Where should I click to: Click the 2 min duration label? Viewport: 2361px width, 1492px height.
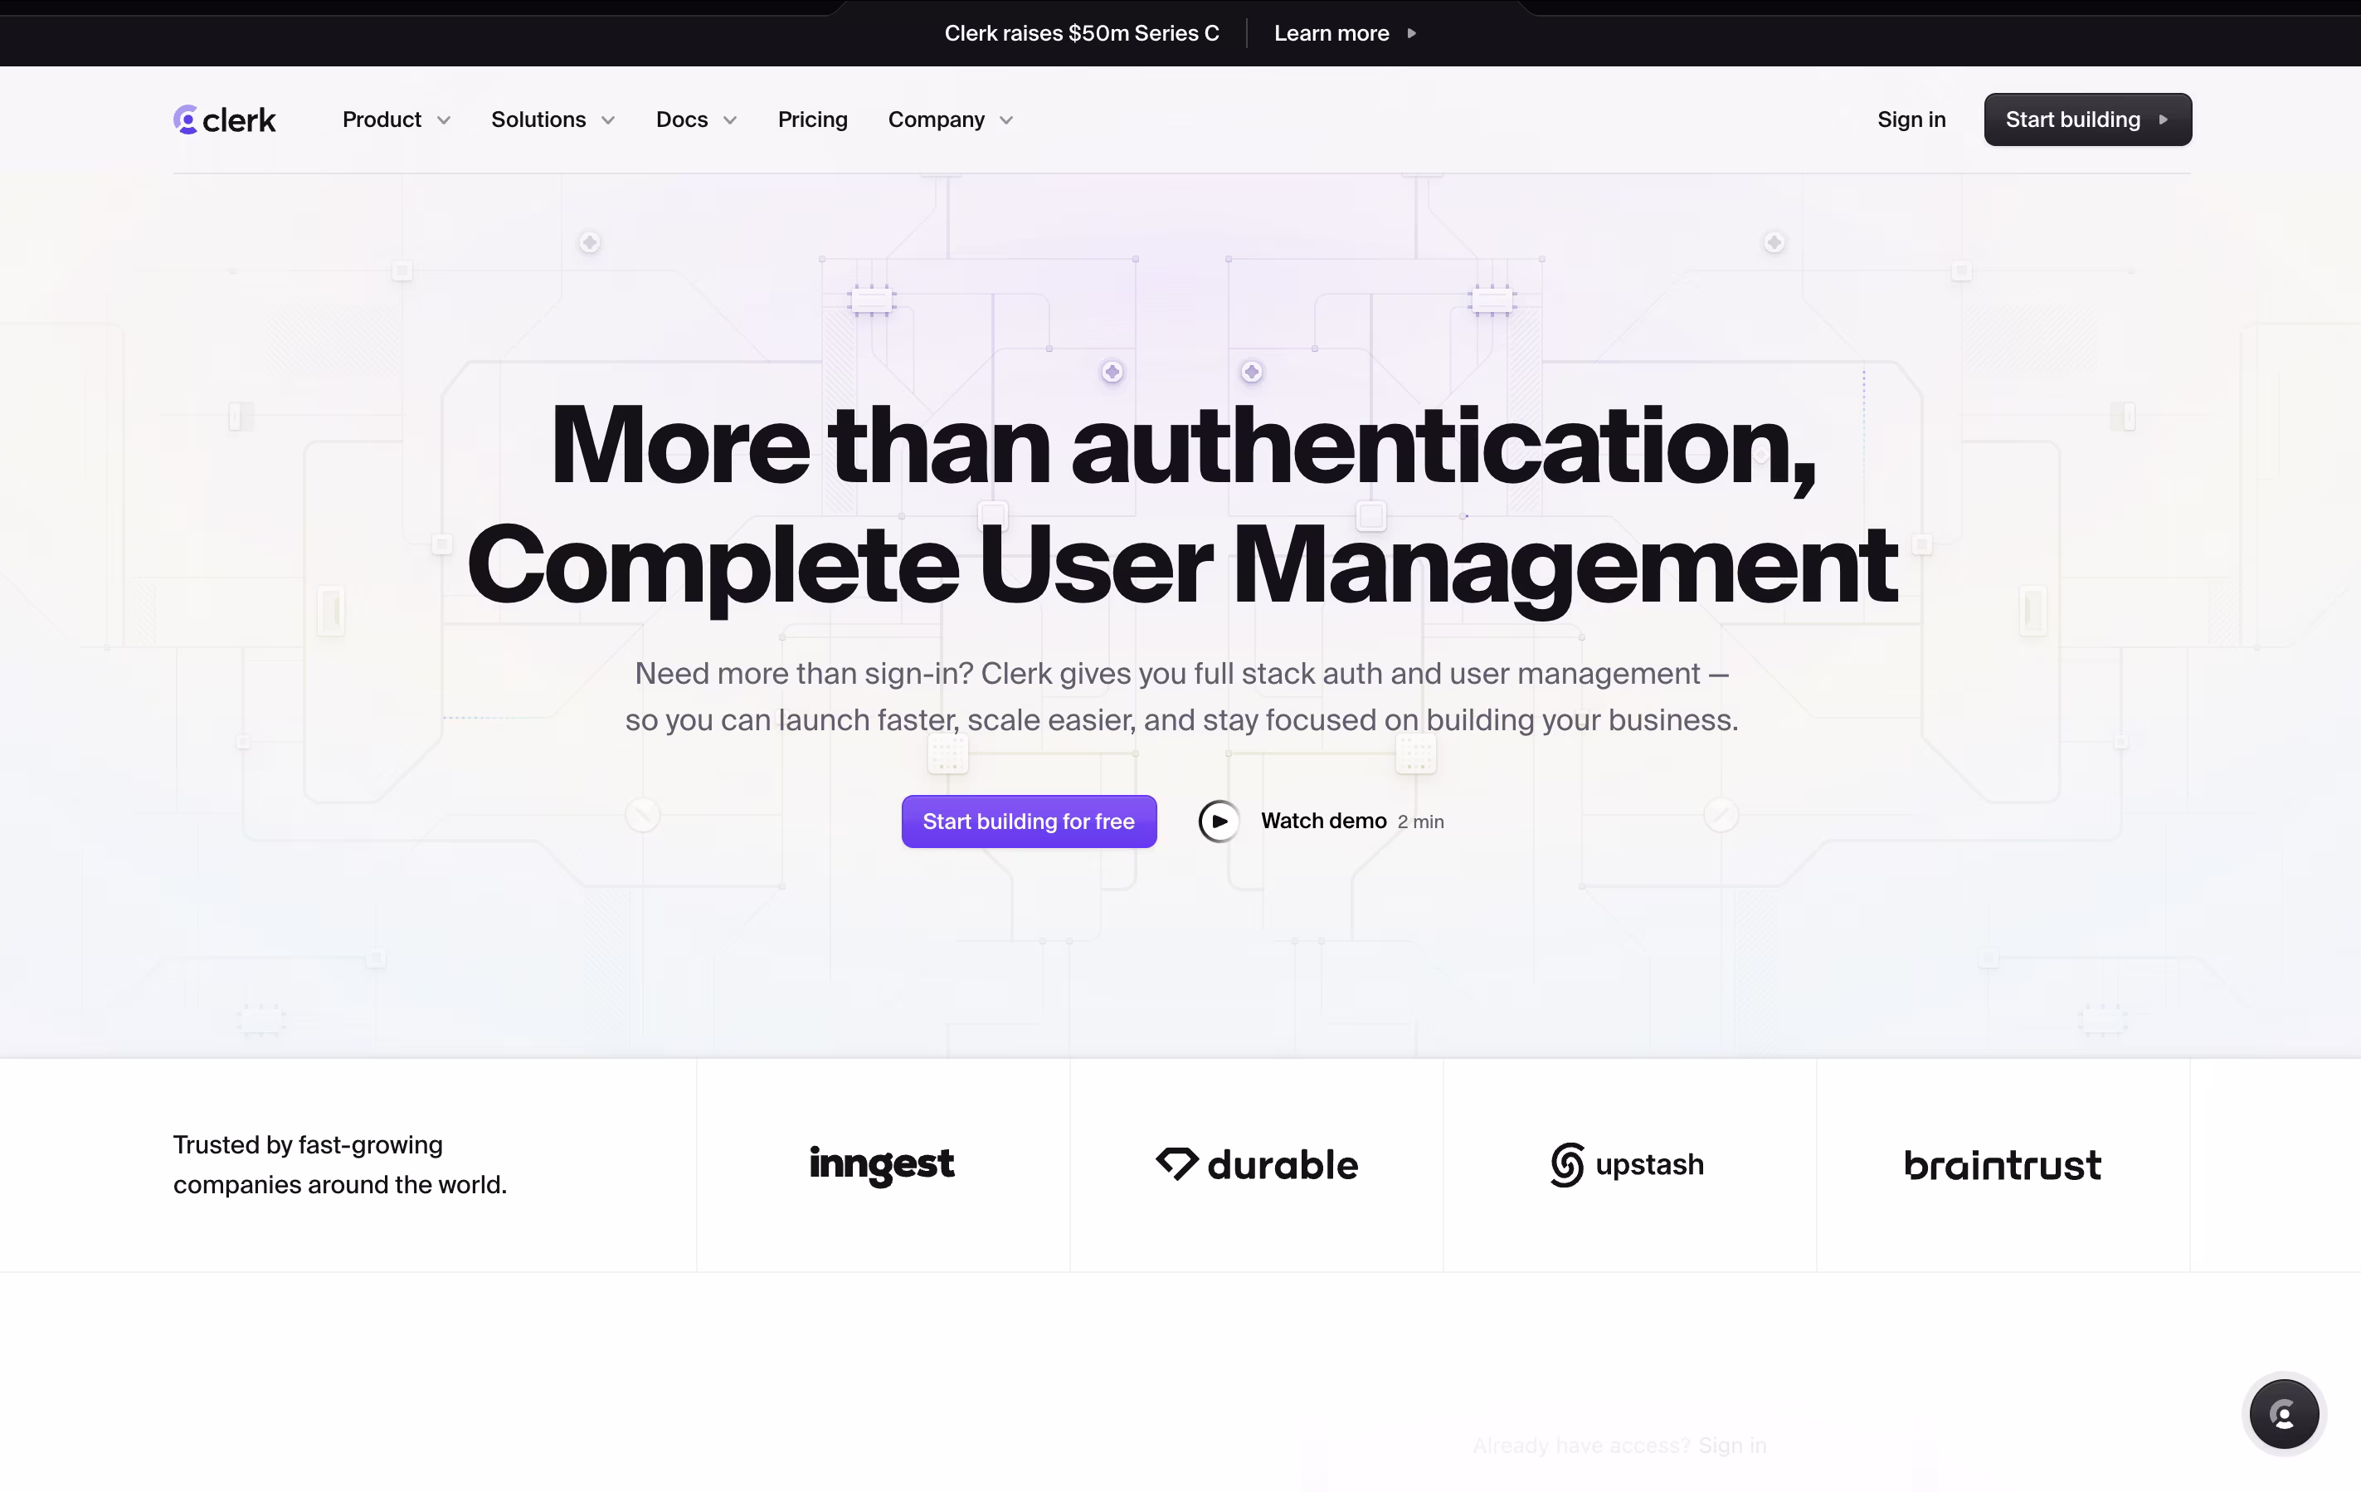pos(1421,822)
